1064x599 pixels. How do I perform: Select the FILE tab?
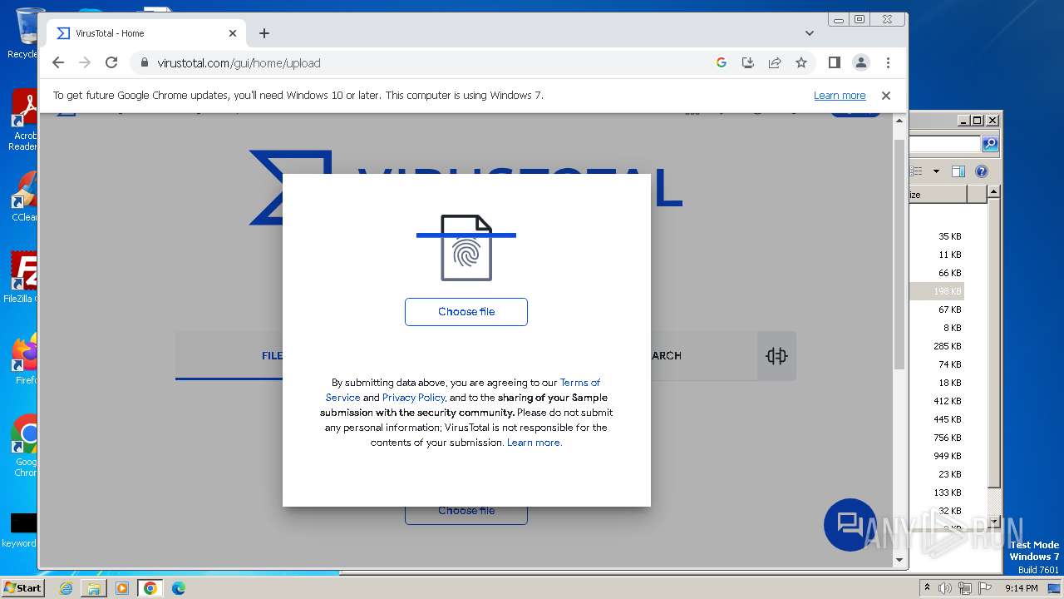point(272,356)
